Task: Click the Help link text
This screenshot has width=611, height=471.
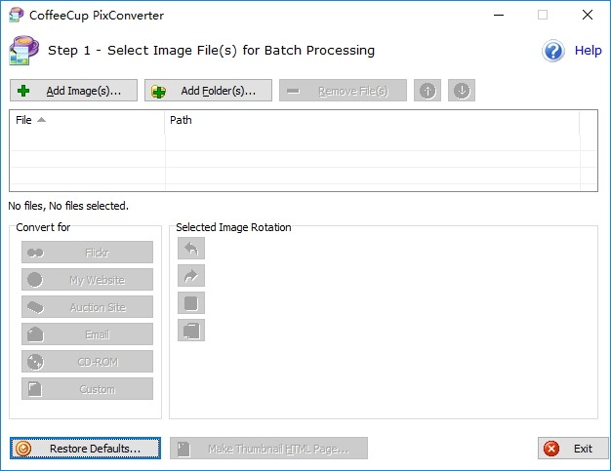Action: coord(588,50)
